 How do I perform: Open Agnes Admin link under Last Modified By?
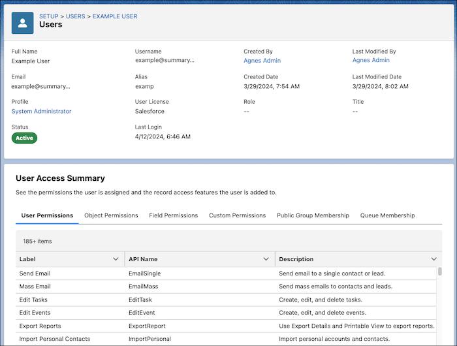point(371,61)
